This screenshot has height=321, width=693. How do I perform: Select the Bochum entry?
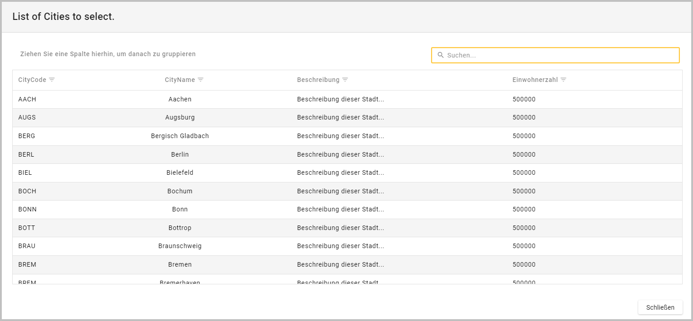coord(180,191)
